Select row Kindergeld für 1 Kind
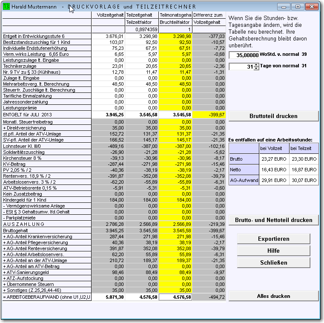Screen dimensions: 324x323 [x=47, y=200]
